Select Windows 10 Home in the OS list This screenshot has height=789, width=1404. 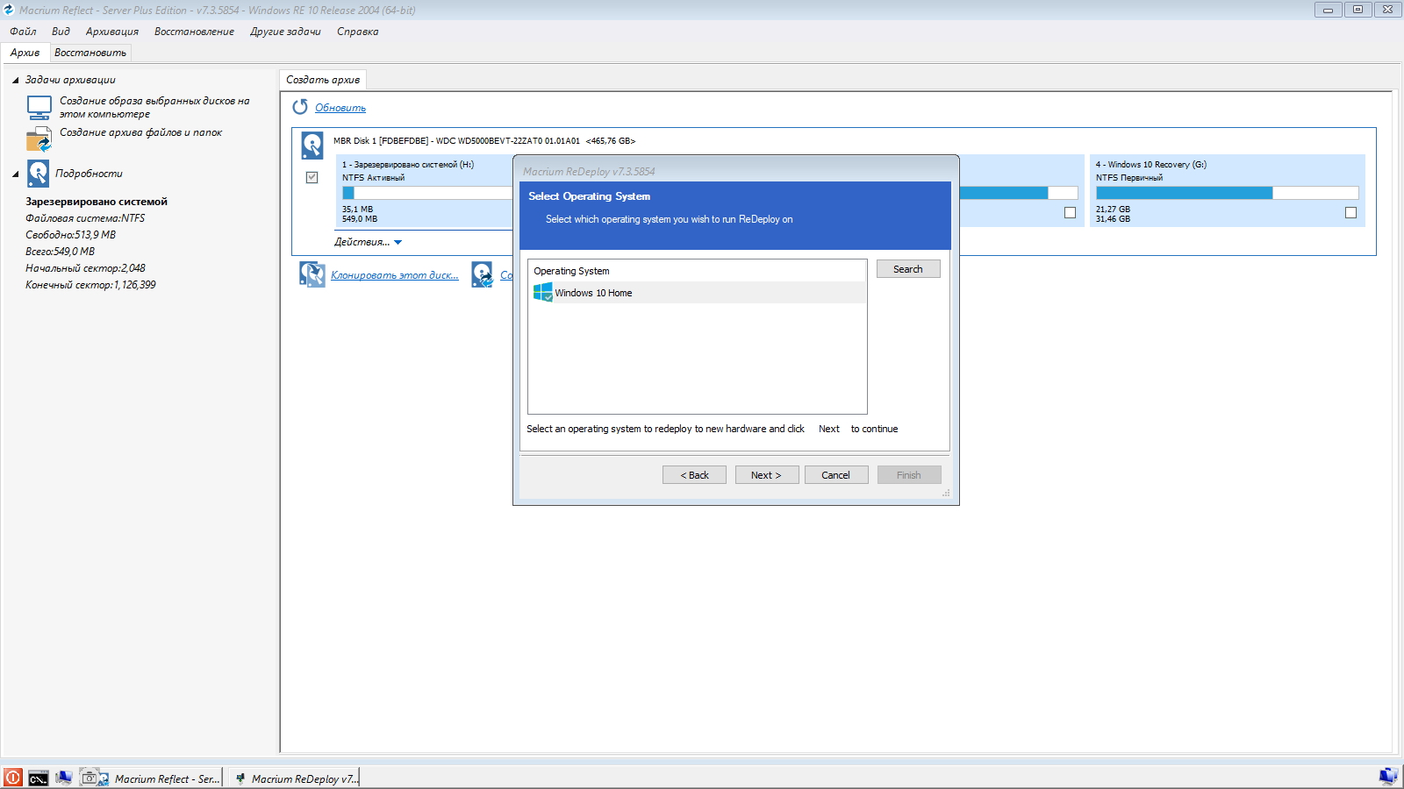click(593, 293)
